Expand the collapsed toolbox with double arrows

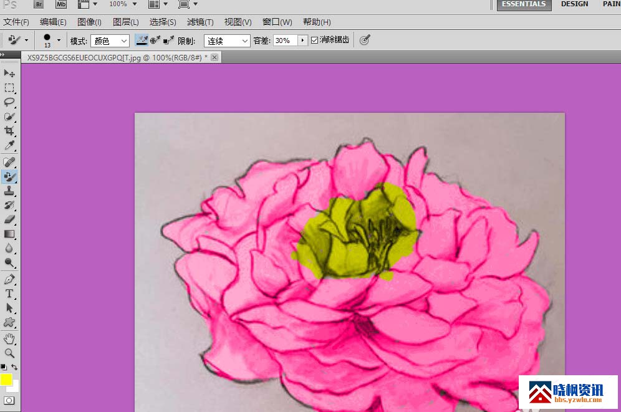coord(2,55)
